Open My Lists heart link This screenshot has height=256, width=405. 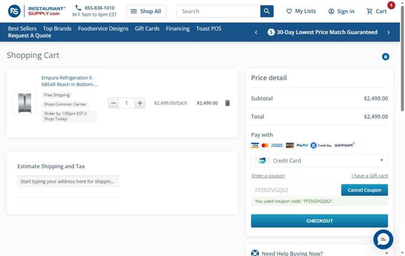pyautogui.click(x=301, y=11)
